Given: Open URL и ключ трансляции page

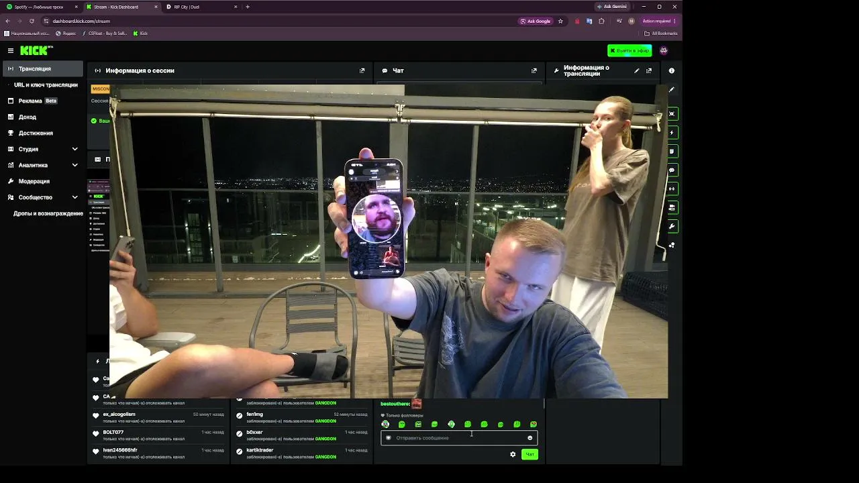Looking at the screenshot, I should click(46, 85).
